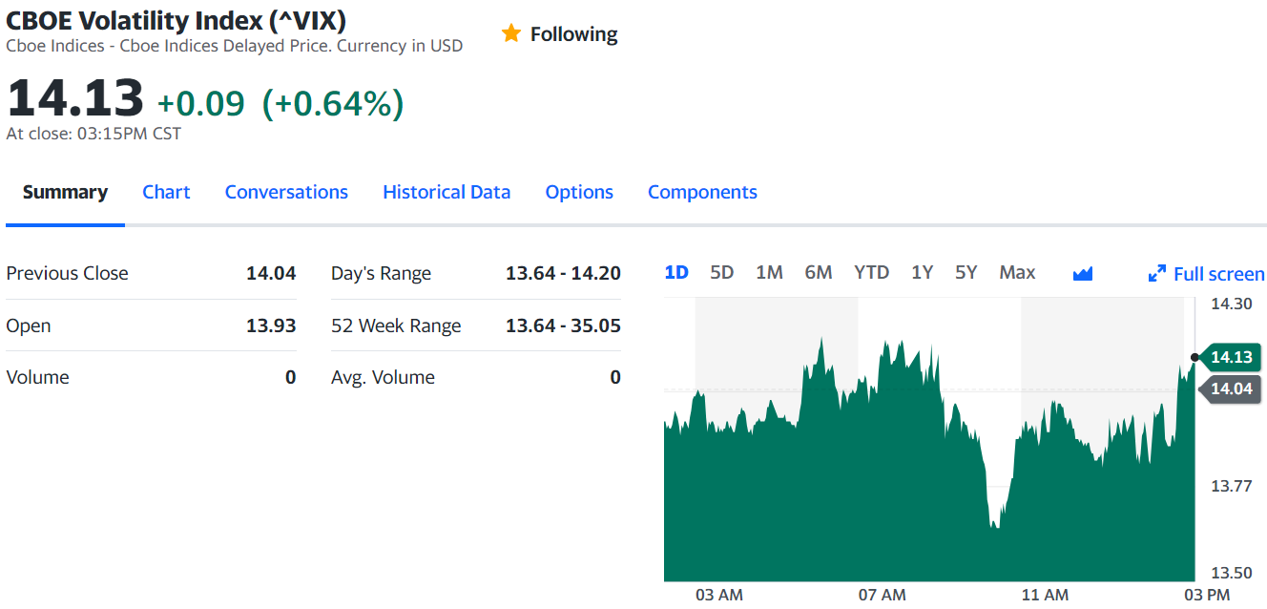This screenshot has width=1267, height=609.
Task: Toggle the Following button text
Action: pos(574,34)
